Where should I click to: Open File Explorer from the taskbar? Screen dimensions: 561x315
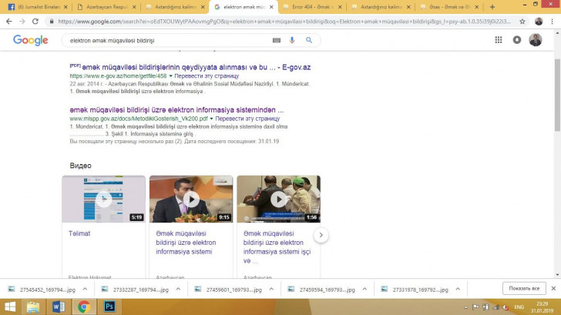[33, 307]
